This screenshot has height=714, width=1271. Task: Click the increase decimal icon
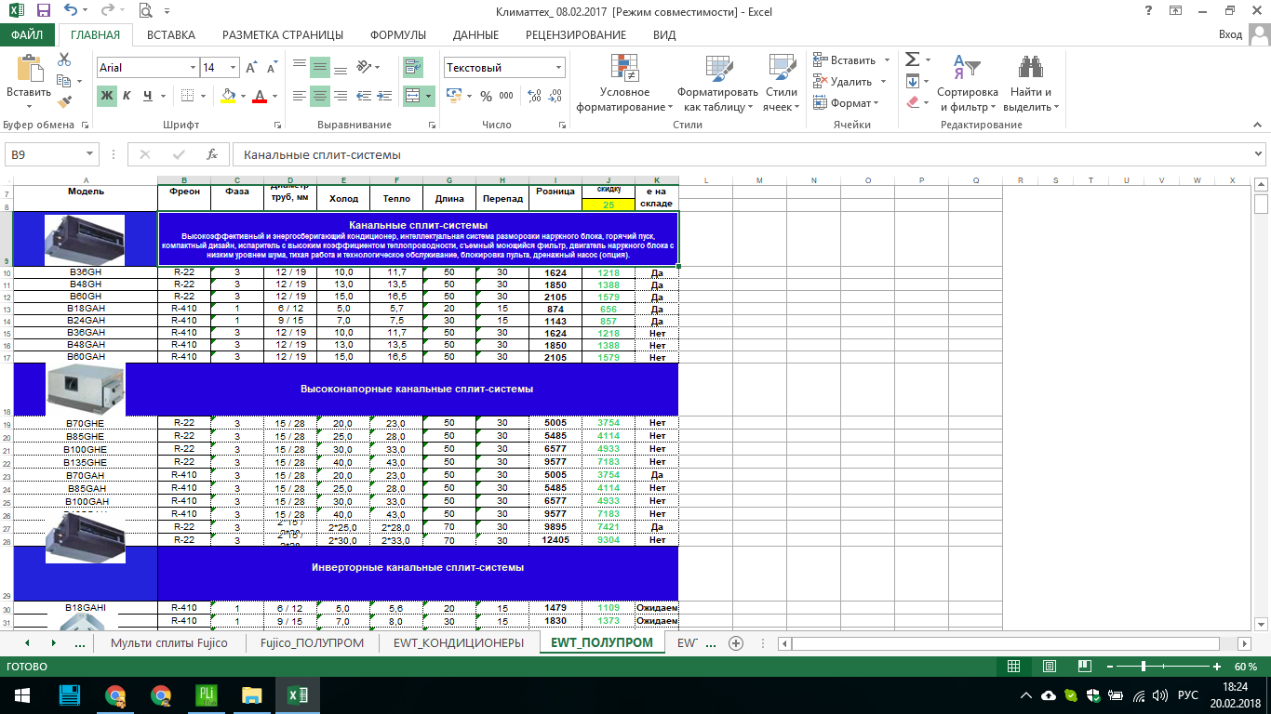535,96
